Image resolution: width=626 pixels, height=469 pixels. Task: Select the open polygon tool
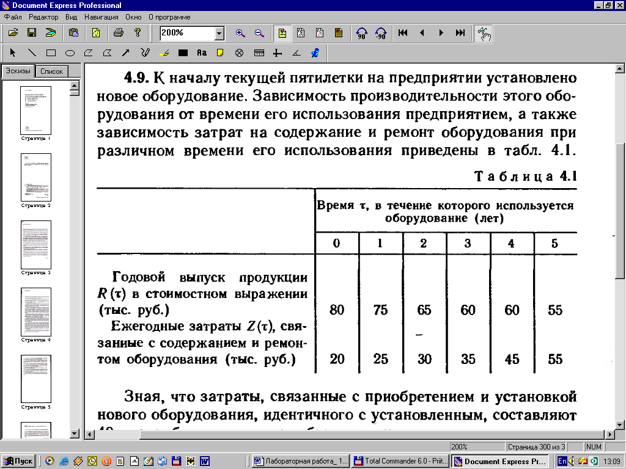pos(88,53)
